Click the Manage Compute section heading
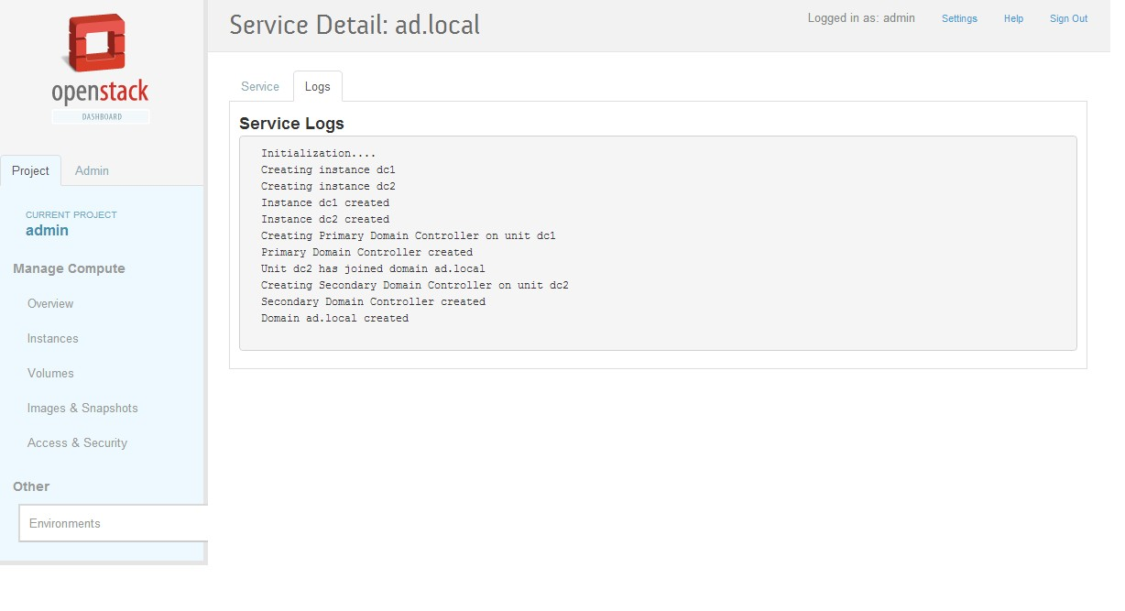Image resolution: width=1125 pixels, height=611 pixels. [69, 269]
